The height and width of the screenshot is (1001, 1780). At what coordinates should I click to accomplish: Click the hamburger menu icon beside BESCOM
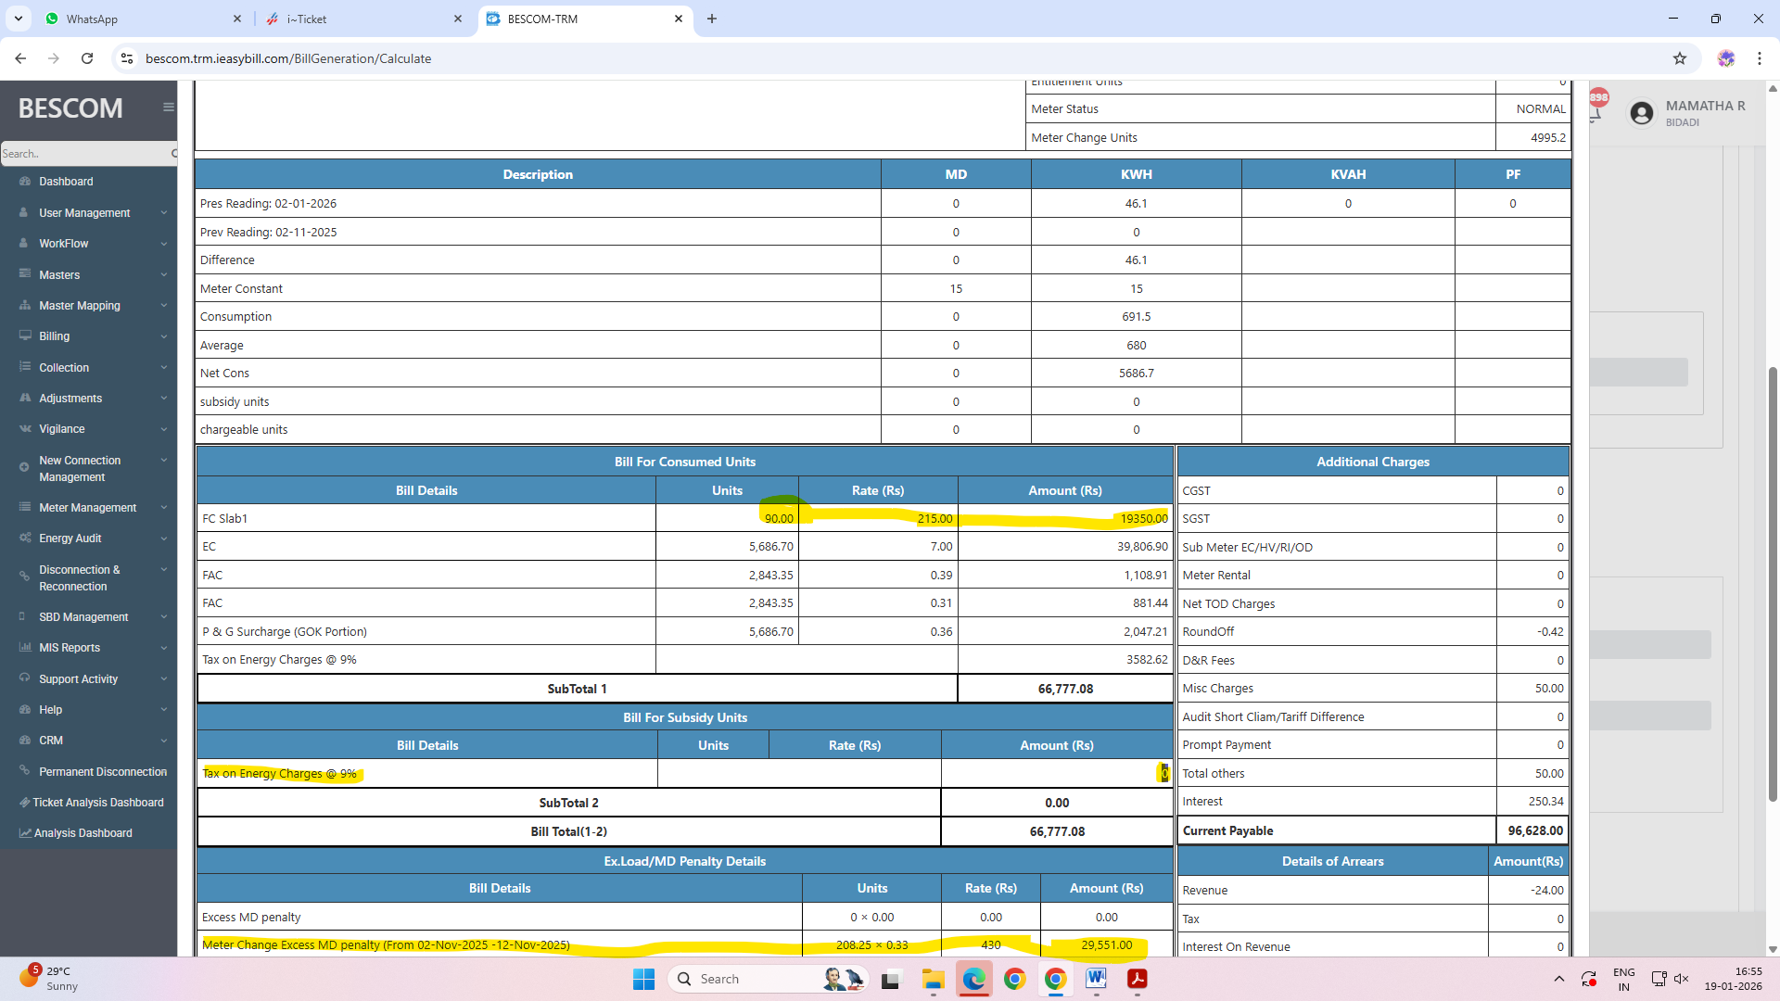(x=168, y=108)
